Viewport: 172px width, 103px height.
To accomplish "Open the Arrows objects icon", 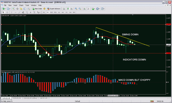I will pos(38,12).
